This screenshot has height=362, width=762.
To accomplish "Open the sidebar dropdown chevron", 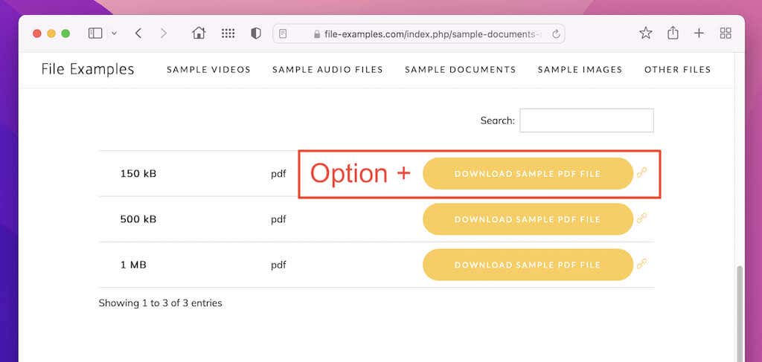I will point(114,33).
